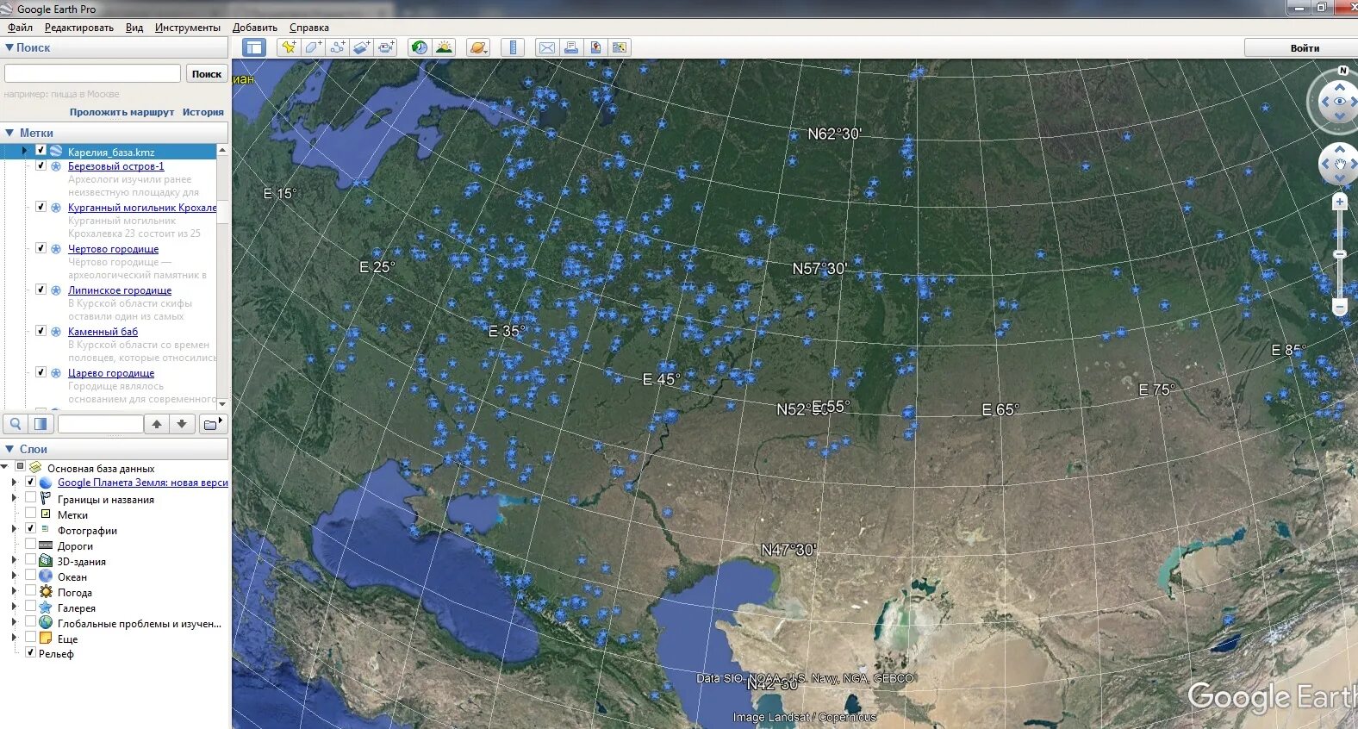Open the Файл menu
The width and height of the screenshot is (1358, 729).
click(20, 28)
